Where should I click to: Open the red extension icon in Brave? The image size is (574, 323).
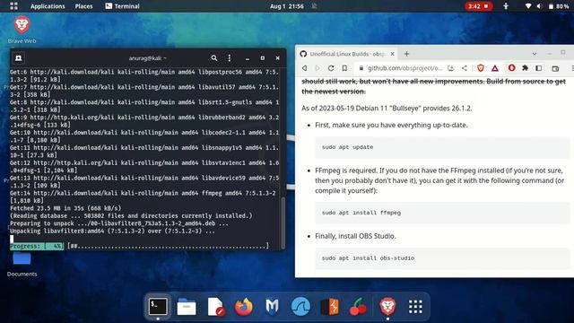511,68
